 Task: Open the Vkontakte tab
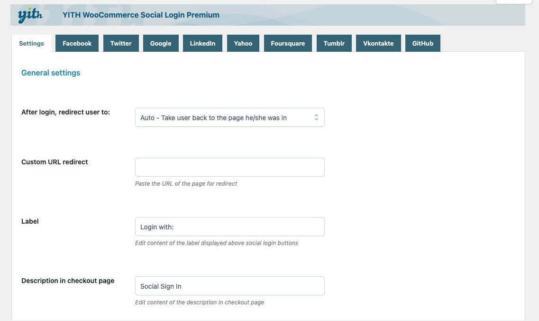tap(378, 43)
